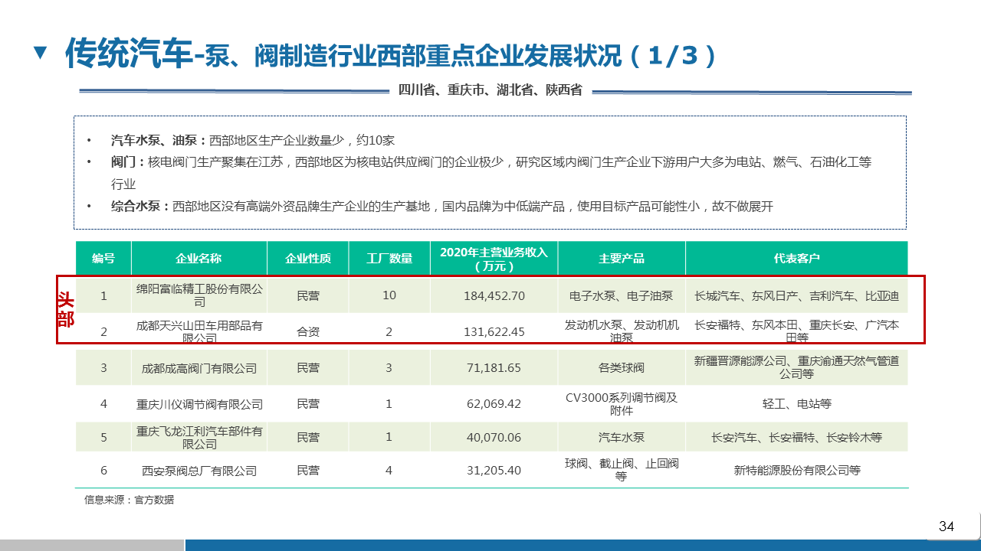This screenshot has height=551, width=981.
Task: Click the 信息来源：官方数据 footnote
Action: tap(129, 500)
